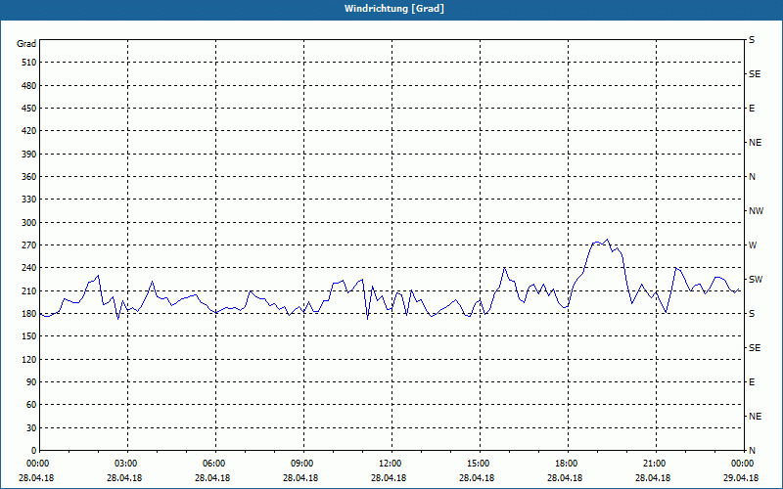Click the 29.04.18 date label
This screenshot has height=489, width=783.
741,478
